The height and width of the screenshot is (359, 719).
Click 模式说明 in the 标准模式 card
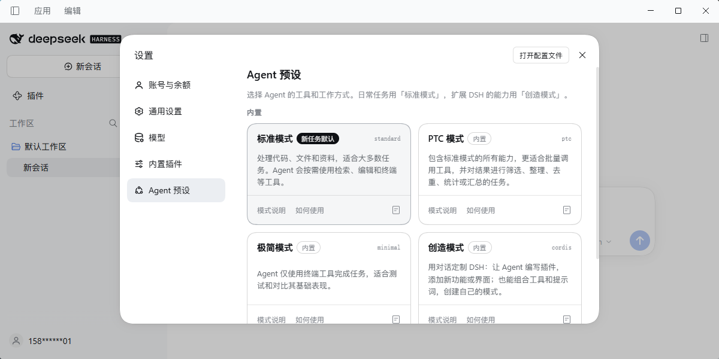pyautogui.click(x=271, y=211)
